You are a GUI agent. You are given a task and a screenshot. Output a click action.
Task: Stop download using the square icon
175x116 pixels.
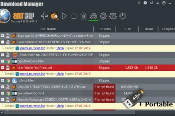[x=74, y=16]
